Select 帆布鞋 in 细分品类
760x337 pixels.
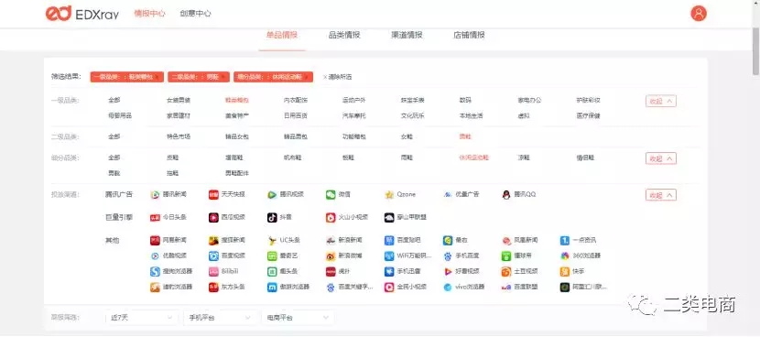tap(292, 158)
